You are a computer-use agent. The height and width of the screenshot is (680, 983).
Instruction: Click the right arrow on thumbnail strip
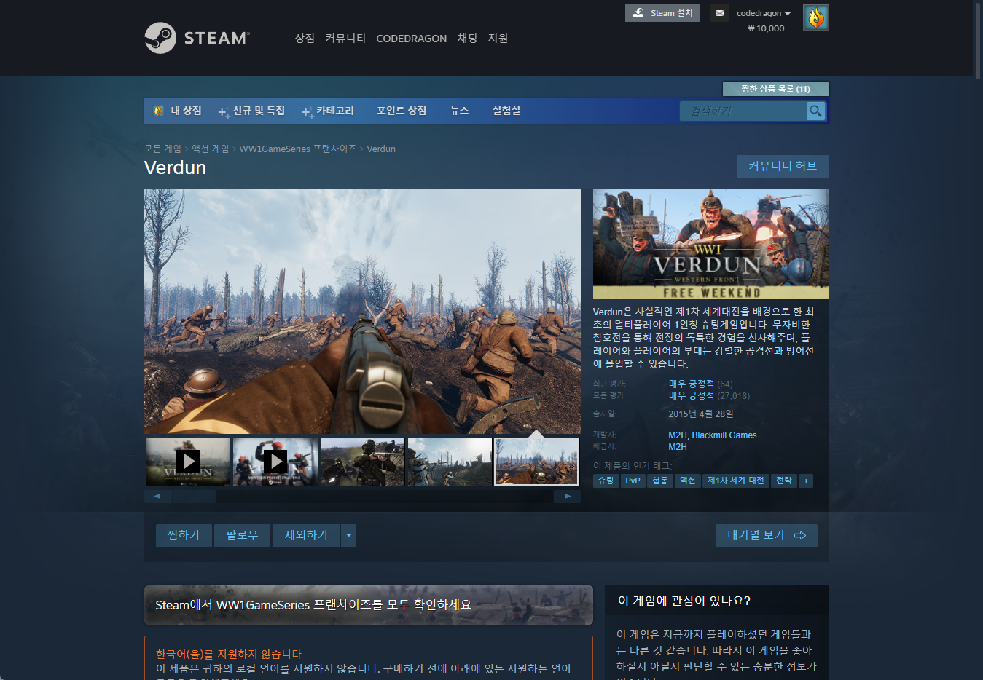[568, 497]
